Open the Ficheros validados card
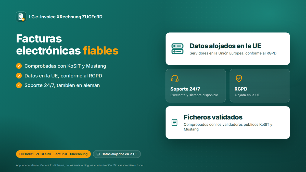Viewport: 306px width, 172px height. pyautogui.click(x=228, y=123)
